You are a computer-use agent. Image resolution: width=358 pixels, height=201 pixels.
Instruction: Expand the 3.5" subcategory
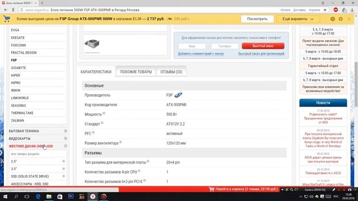click(x=63, y=169)
